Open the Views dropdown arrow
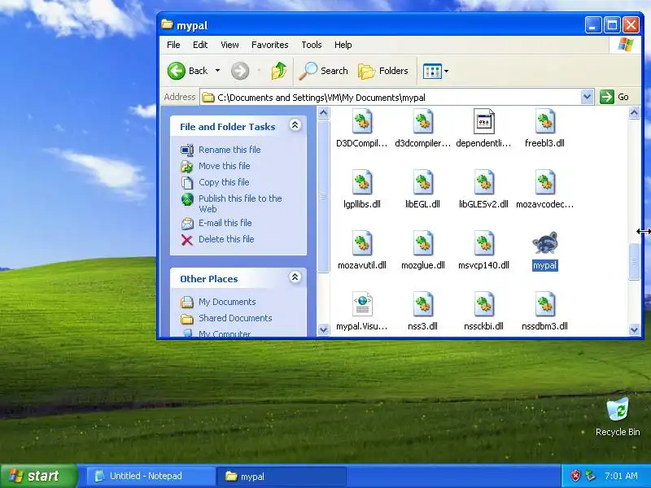 (x=446, y=71)
